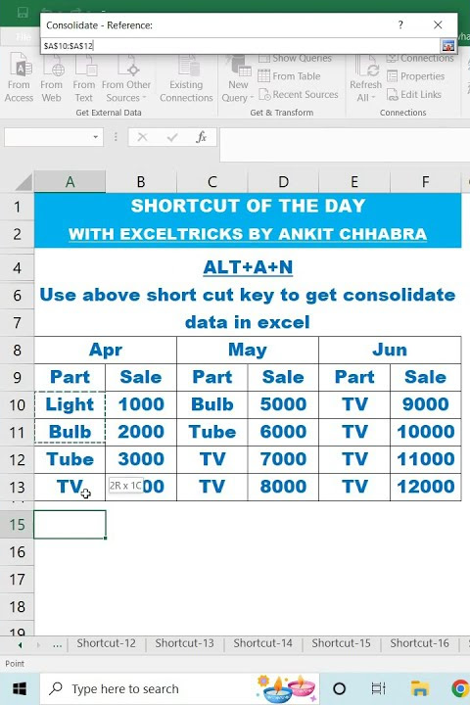
Task: Click the Show Queries button
Action: tap(295, 58)
